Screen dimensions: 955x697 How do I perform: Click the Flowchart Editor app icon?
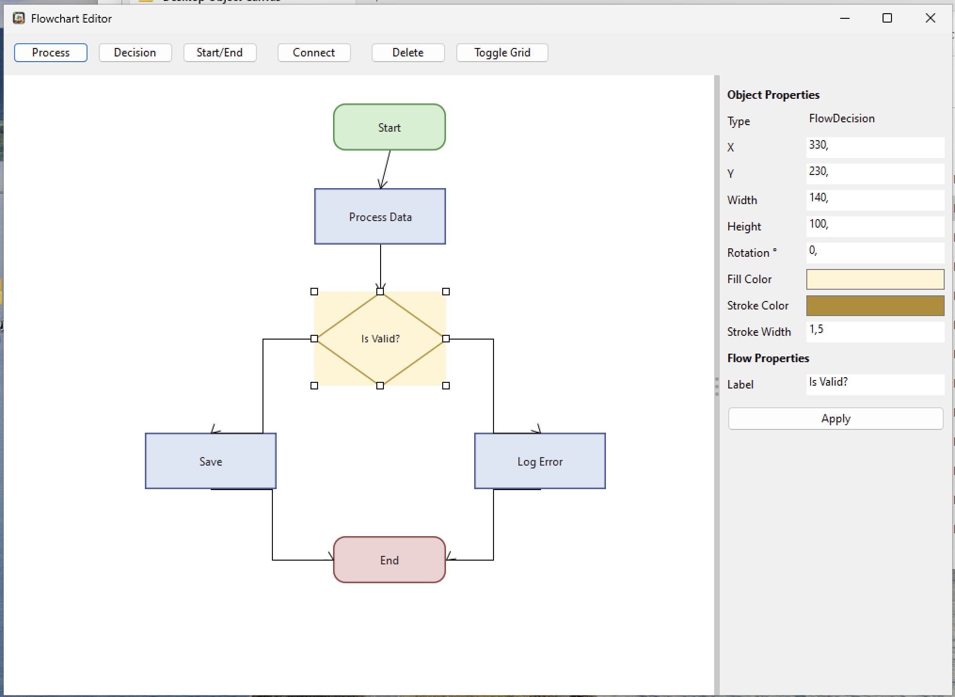[x=19, y=18]
